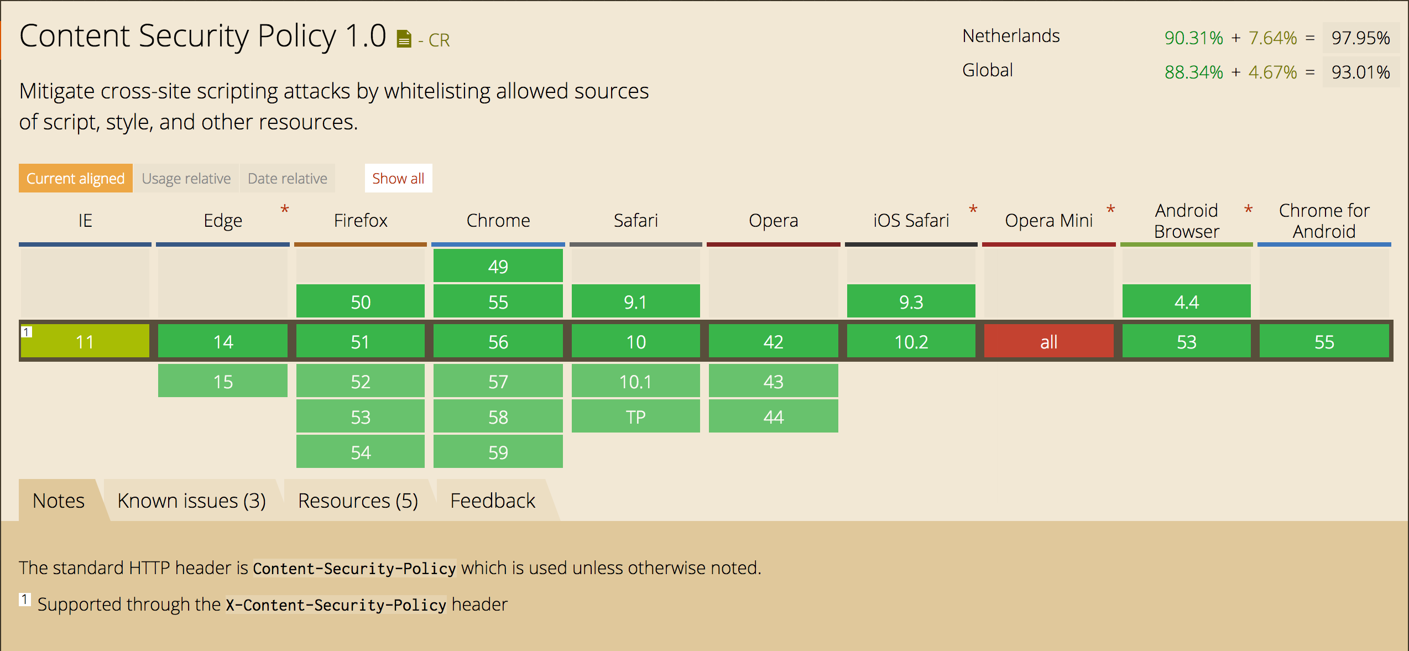
Task: Open the Resources (5) tab
Action: pyautogui.click(x=358, y=501)
